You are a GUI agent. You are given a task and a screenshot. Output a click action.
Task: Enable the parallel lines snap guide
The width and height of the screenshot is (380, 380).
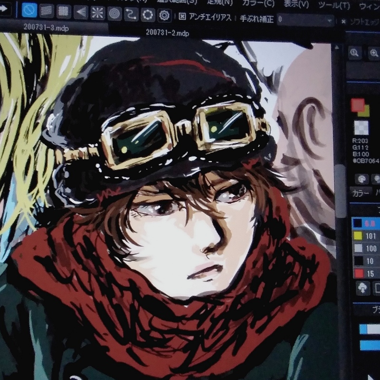[x=47, y=11]
